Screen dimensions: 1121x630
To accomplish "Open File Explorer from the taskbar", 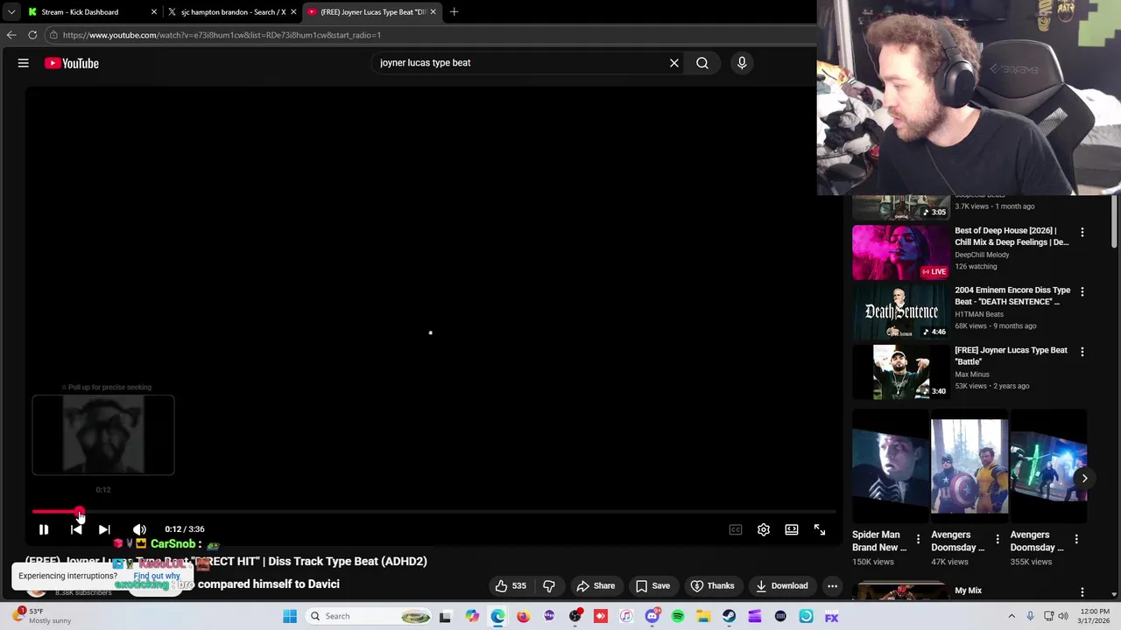I will [703, 616].
